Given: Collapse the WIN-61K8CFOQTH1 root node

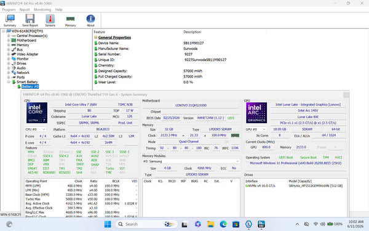Looking at the screenshot, I should pyautogui.click(x=3, y=31).
